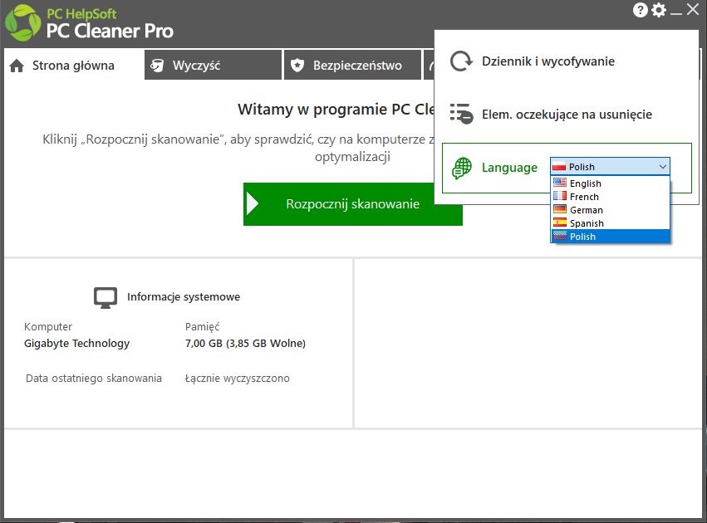Click the Pamięć label
The height and width of the screenshot is (523, 707).
coord(202,326)
